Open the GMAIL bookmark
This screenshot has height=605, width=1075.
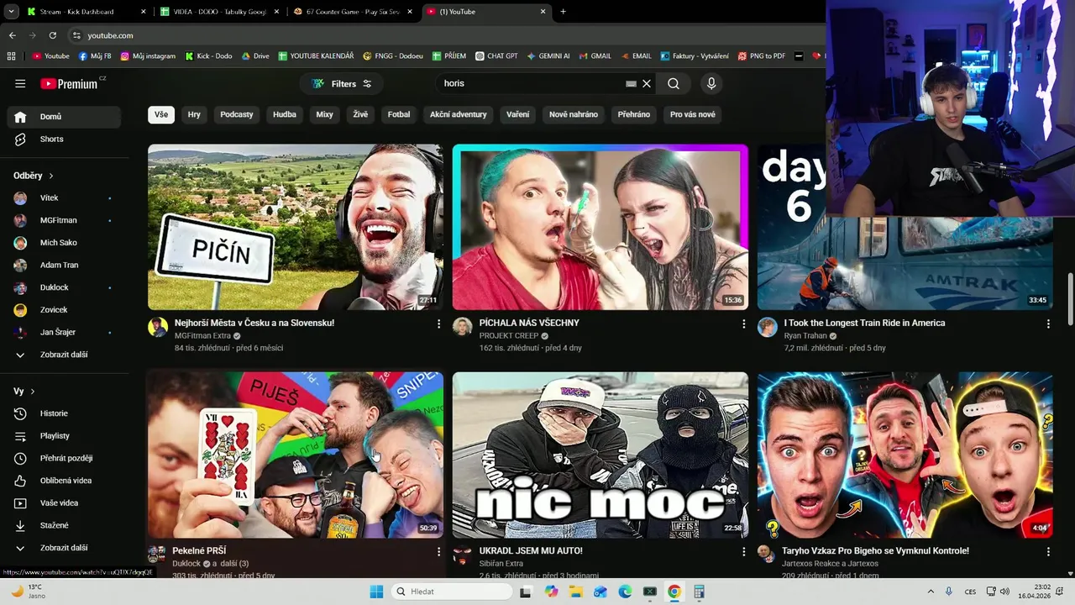pos(594,56)
